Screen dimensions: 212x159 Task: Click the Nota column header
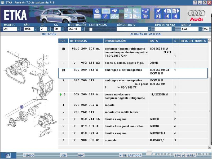coord(161,41)
